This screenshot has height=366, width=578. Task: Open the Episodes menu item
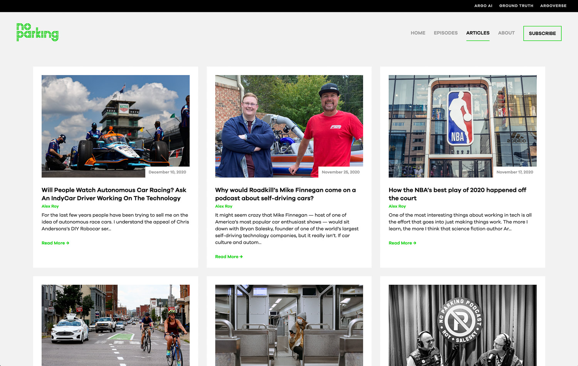tap(446, 33)
